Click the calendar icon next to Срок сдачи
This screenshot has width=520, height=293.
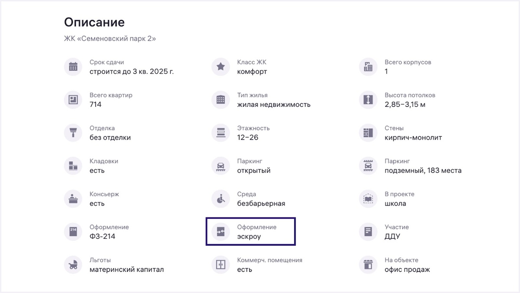[x=73, y=67]
